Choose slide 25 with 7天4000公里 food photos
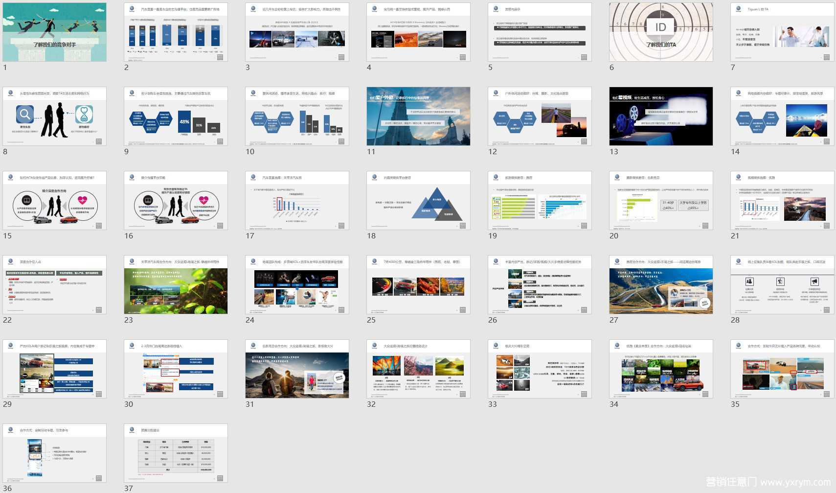This screenshot has width=836, height=493. tap(418, 284)
